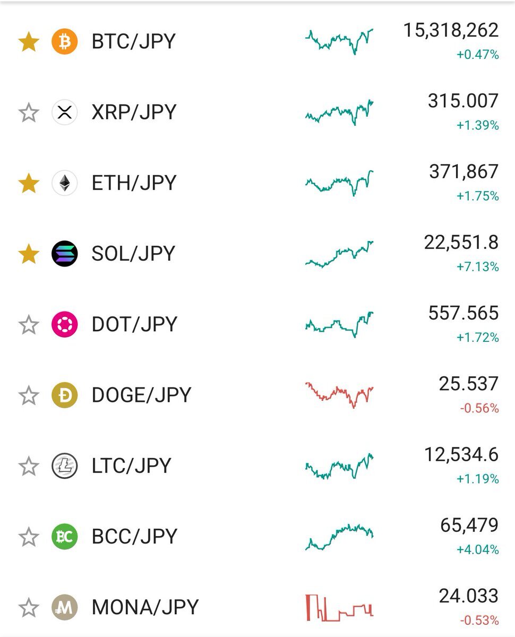Select BTC/JPY price 15,318,262
This screenshot has height=637, width=515.
click(x=451, y=30)
